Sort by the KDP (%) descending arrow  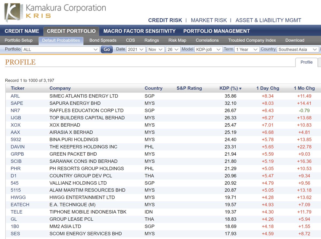click(x=240, y=88)
